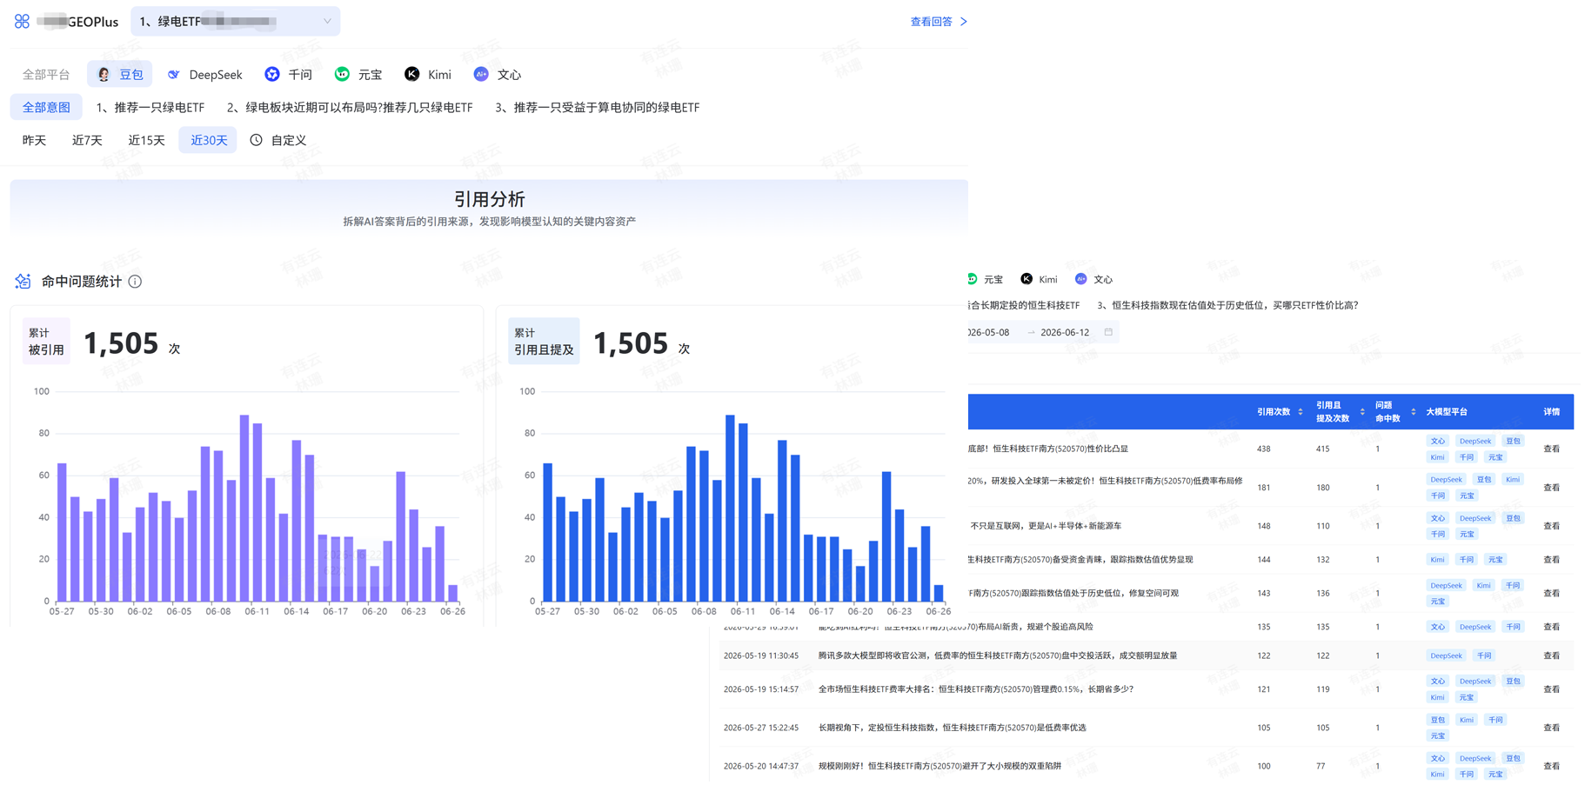
Task: Filter by intent 推荐一只绿电ETF
Action: pos(150,108)
